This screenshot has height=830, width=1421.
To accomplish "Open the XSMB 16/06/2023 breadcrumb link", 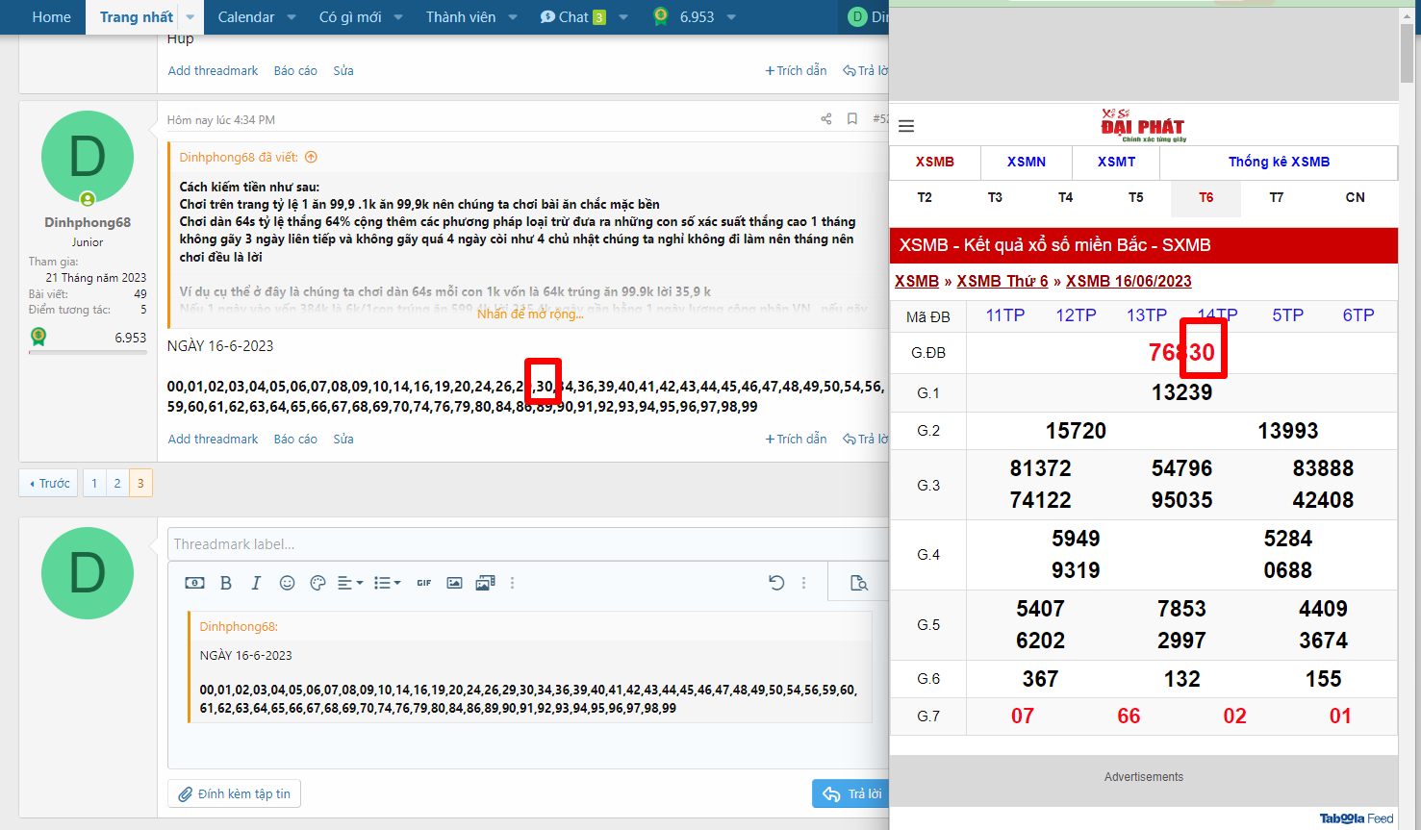I will click(x=1129, y=281).
